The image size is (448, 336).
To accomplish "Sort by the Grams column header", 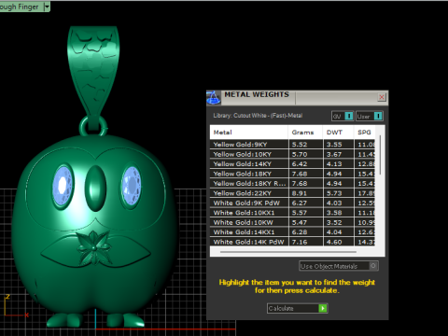I will coord(305,133).
